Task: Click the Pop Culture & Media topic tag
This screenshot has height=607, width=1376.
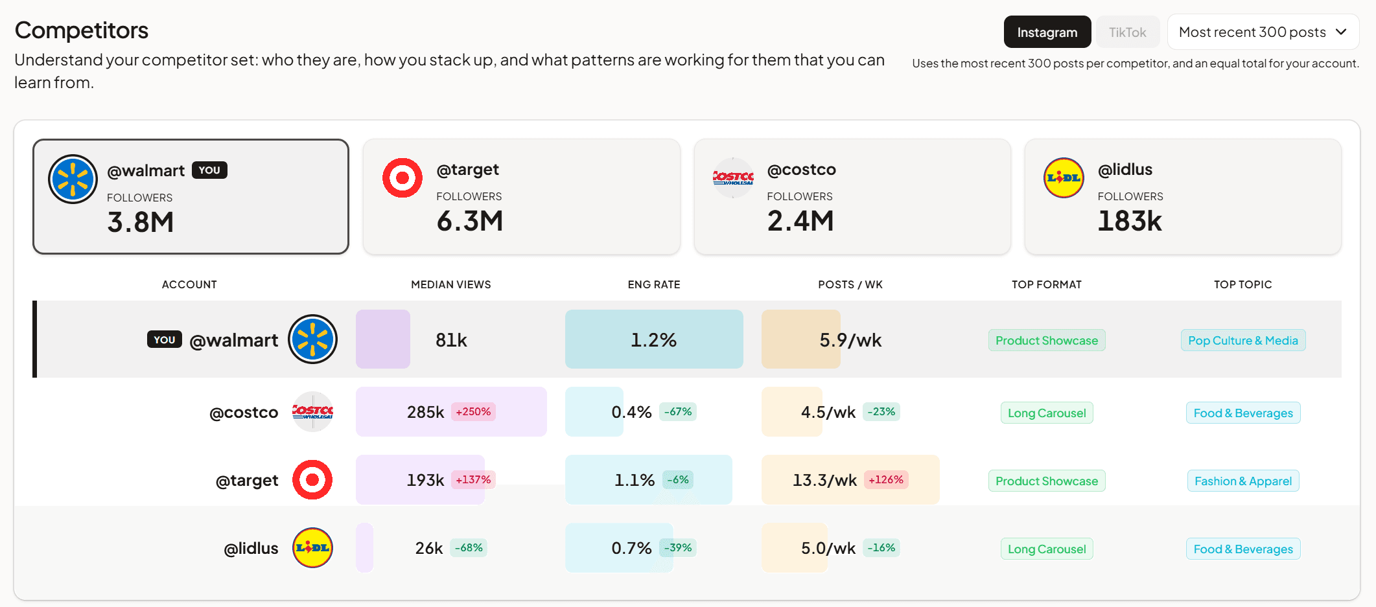Action: 1243,340
